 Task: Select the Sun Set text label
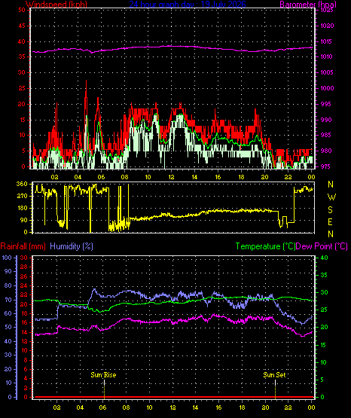point(274,375)
